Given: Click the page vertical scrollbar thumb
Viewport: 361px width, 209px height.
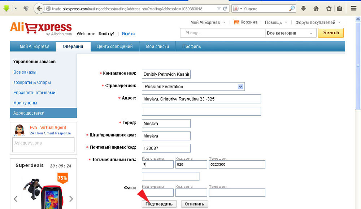Looking at the screenshot, I should [x=358, y=66].
